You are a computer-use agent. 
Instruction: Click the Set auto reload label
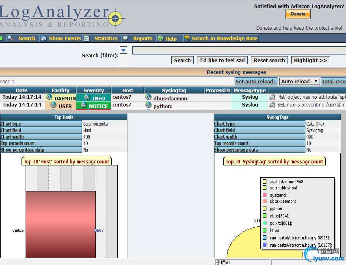pyautogui.click(x=255, y=81)
